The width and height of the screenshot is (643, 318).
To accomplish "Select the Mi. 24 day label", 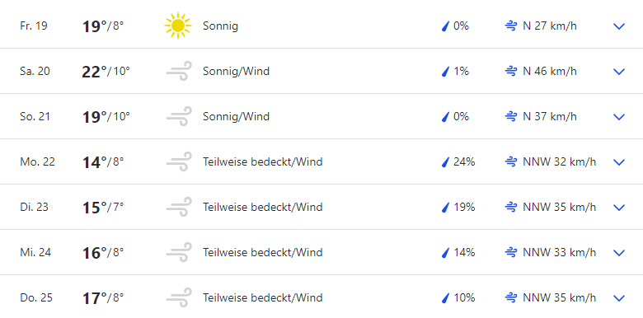I will tap(35, 252).
